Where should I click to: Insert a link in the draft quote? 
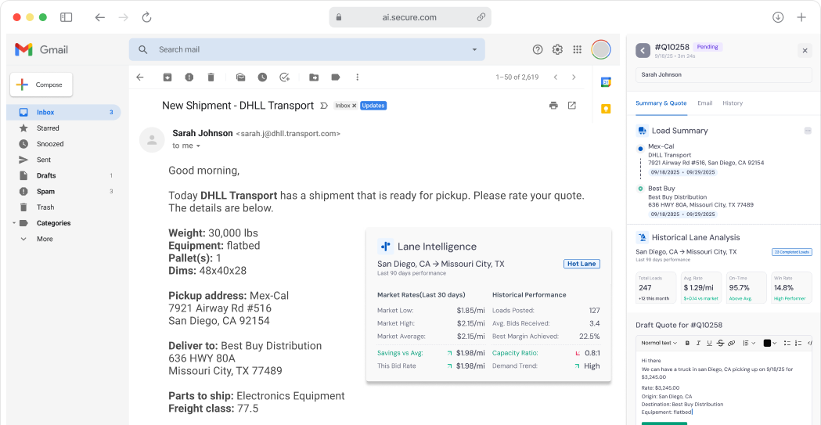coord(732,343)
